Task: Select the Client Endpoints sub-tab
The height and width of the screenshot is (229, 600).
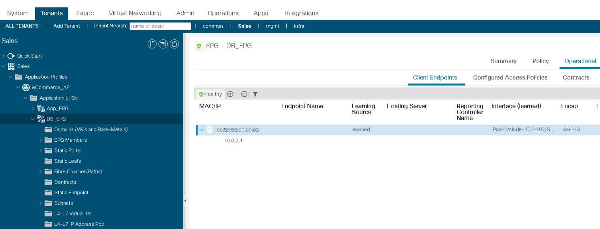Action: pos(435,77)
